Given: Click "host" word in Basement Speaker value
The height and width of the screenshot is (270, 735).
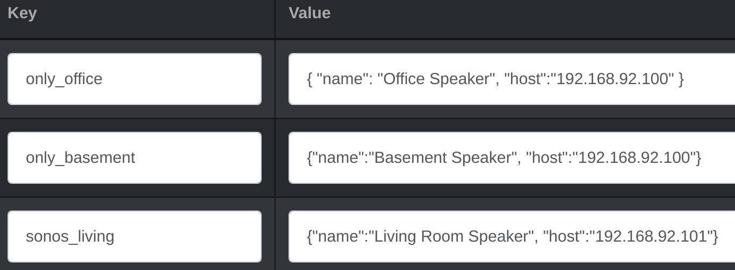Looking at the screenshot, I should [545, 157].
